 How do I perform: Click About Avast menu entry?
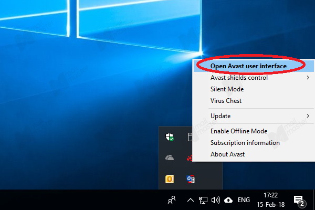[254, 154]
